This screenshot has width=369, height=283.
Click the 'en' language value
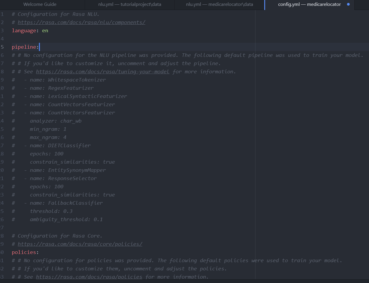point(45,30)
